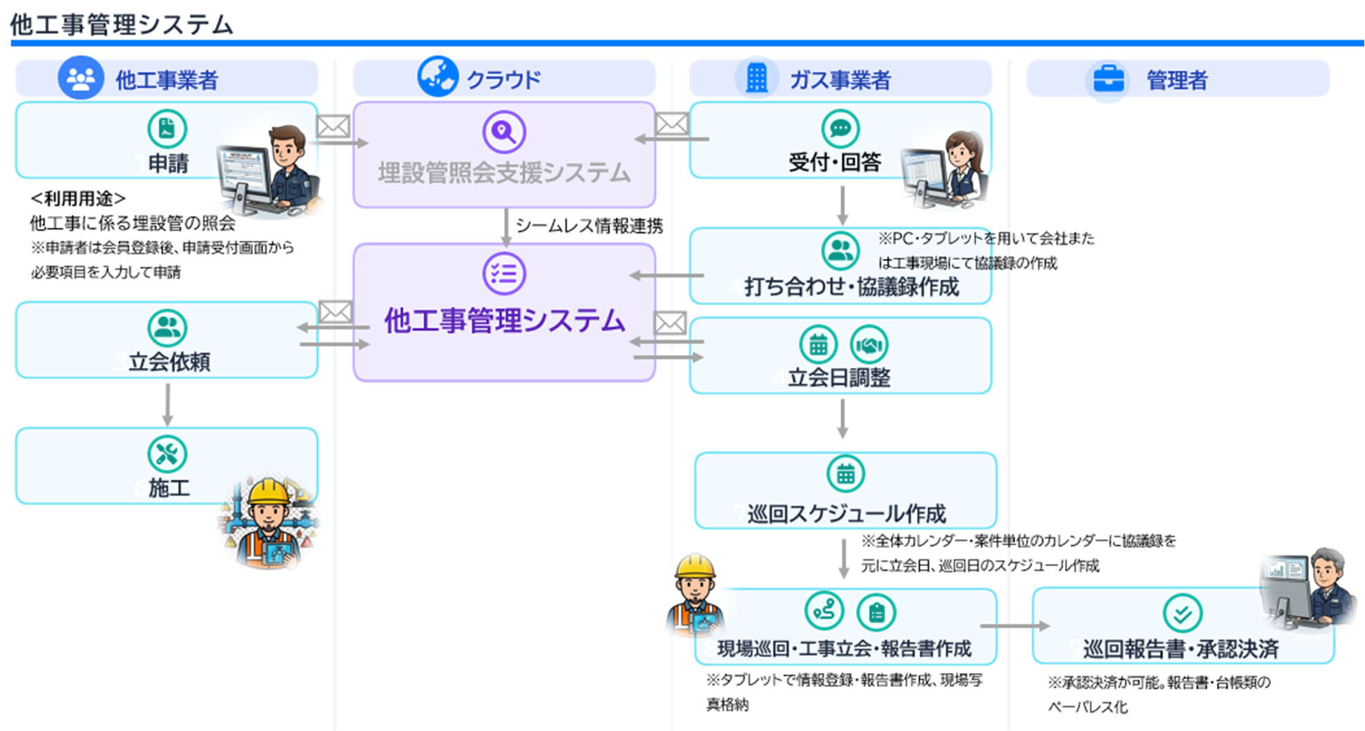Click the magnifier icon above 埋設管照会支援システム
The image size is (1365, 731).
(x=504, y=132)
